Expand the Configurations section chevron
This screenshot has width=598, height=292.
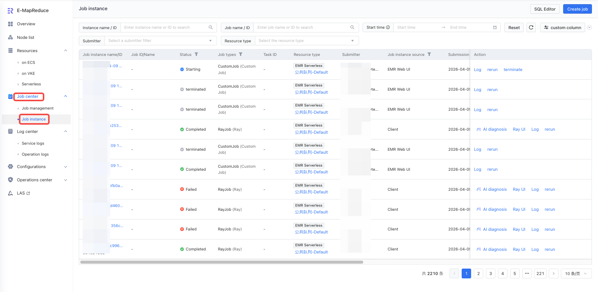[66, 167]
